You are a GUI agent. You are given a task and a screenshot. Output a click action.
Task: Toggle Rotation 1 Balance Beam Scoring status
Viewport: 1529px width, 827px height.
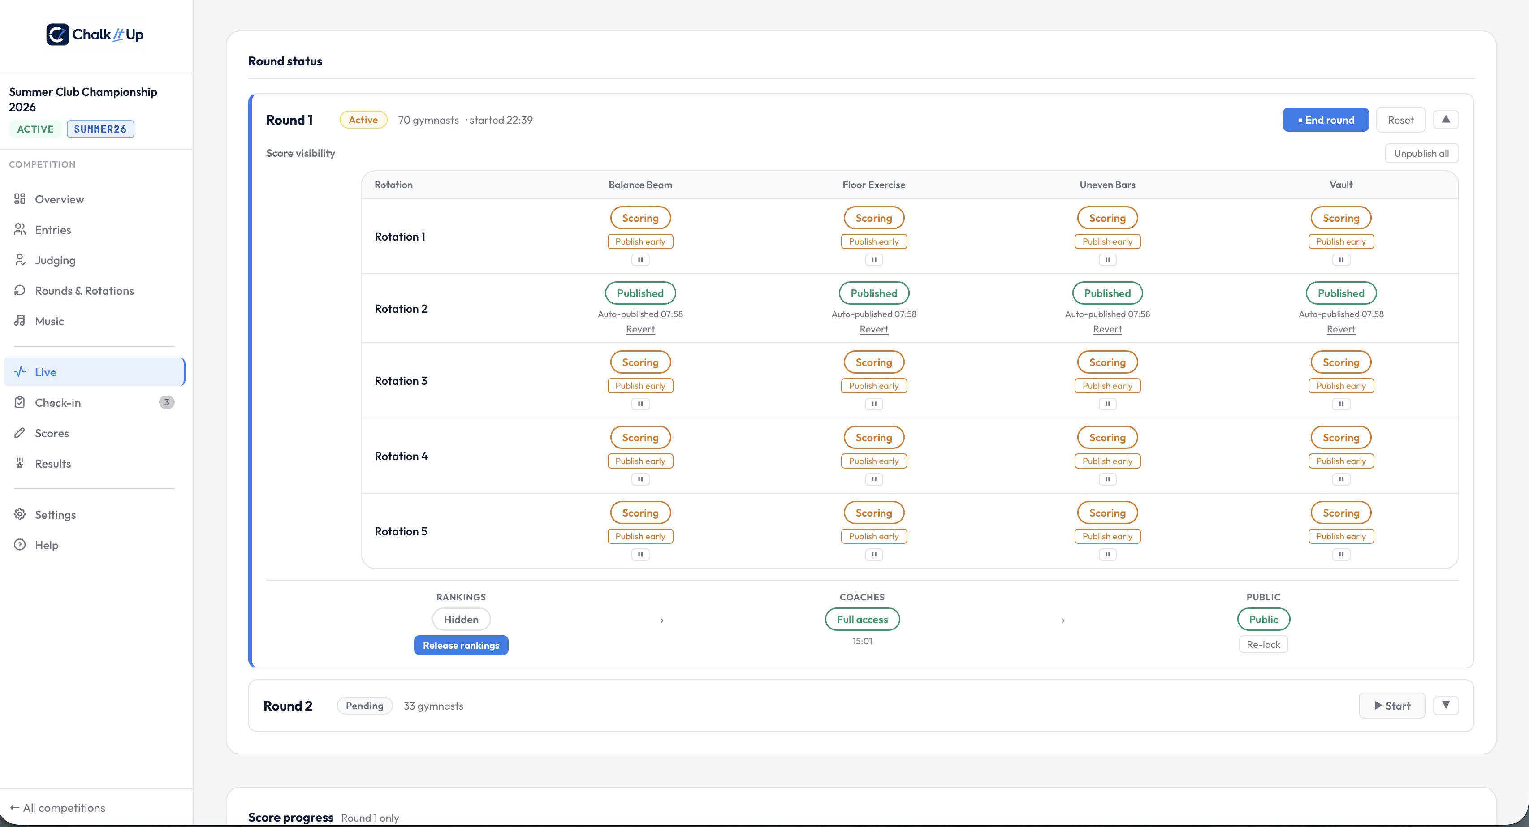[x=640, y=218]
